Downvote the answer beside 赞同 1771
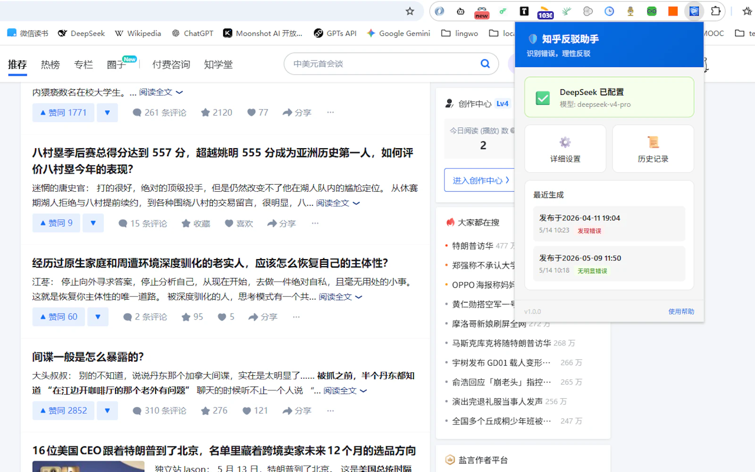Viewport: 755px width, 472px height. [107, 113]
